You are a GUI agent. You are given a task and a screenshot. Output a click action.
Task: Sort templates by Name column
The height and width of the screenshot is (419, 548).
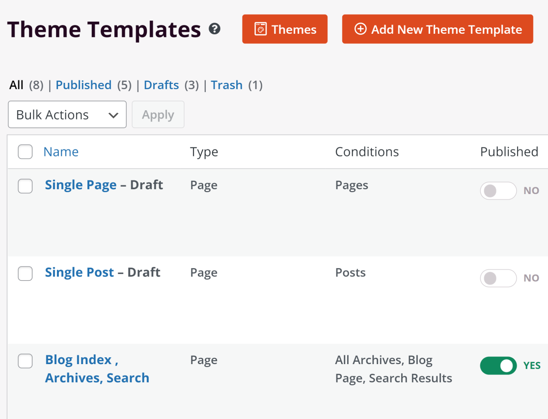tap(61, 152)
